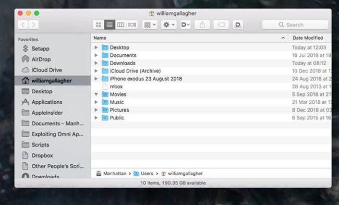This screenshot has width=339, height=205.
Task: Expand the Pictures folder triangle
Action: coord(96,110)
